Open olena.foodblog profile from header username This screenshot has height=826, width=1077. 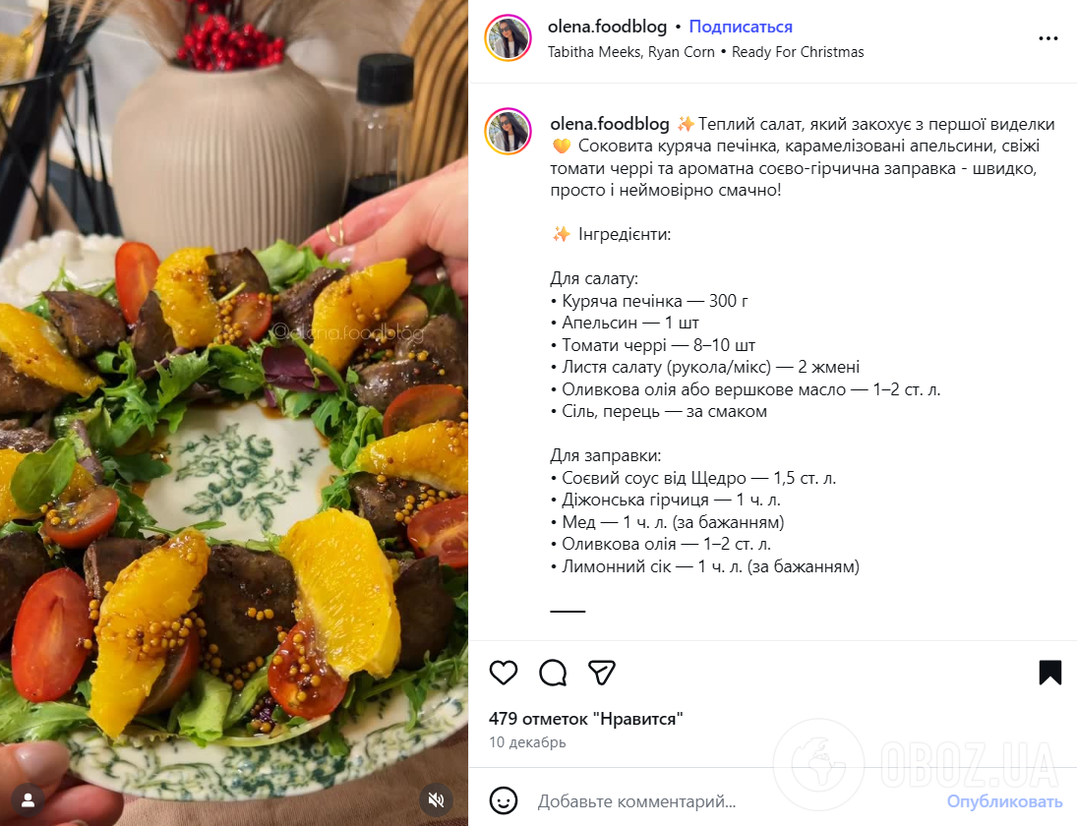coord(607,27)
